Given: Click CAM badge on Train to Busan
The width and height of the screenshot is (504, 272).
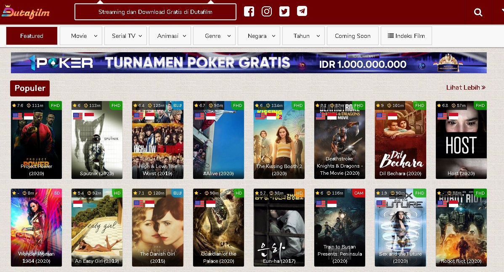Looking at the screenshot, I should pos(359,193).
